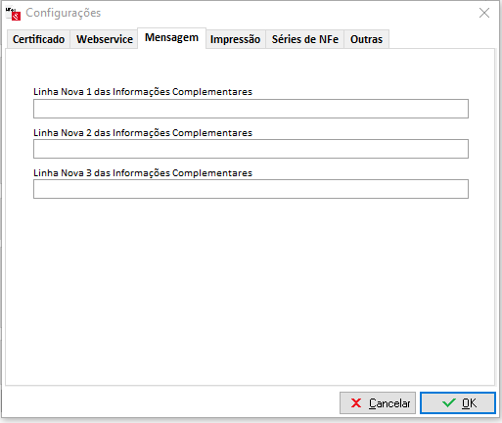Focus the Linha Nova 1 text field

click(x=251, y=109)
